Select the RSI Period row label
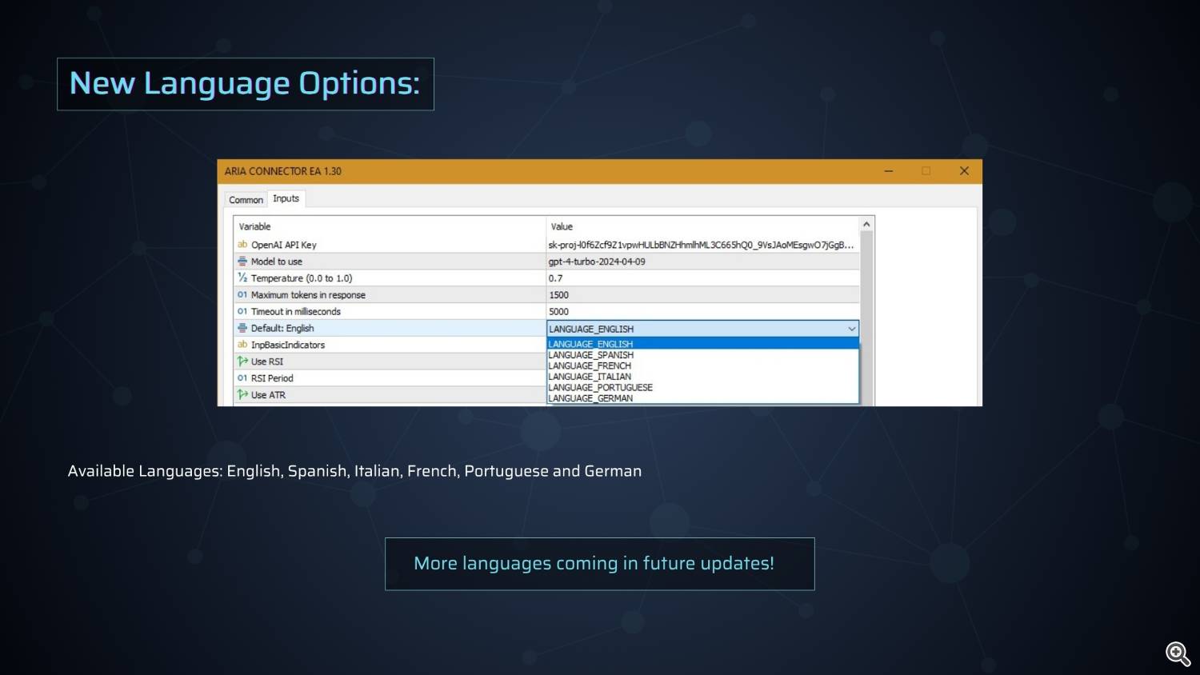Image resolution: width=1200 pixels, height=675 pixels. (272, 378)
